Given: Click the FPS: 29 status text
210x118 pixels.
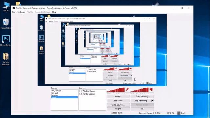Looking at the screenshot, I should point(170,113).
